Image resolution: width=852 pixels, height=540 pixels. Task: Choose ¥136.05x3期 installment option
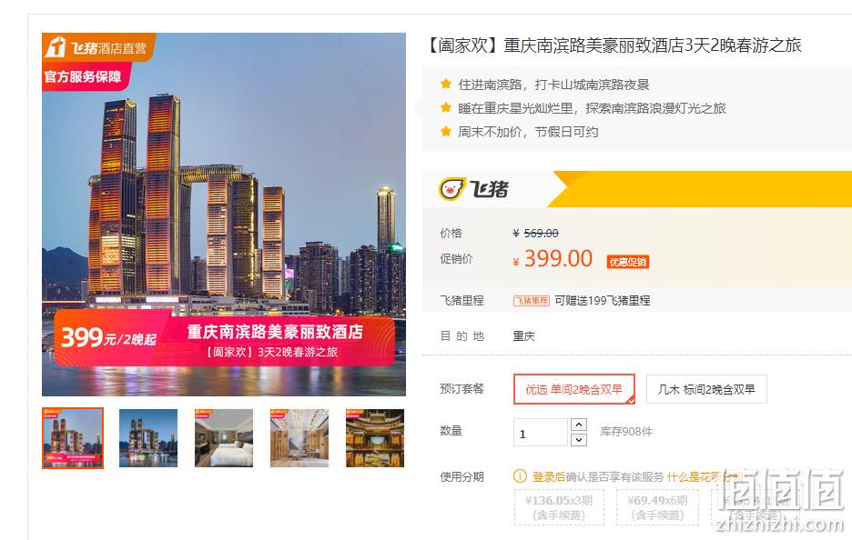[x=559, y=507]
